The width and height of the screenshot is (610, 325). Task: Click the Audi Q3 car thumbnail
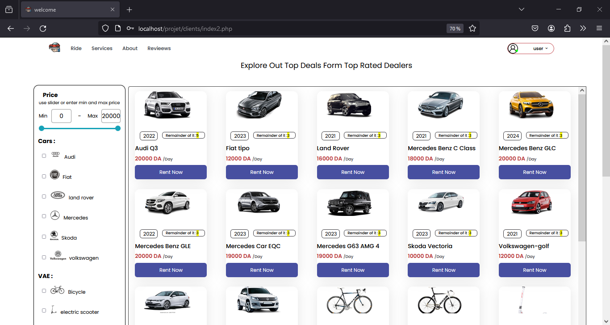(x=167, y=105)
